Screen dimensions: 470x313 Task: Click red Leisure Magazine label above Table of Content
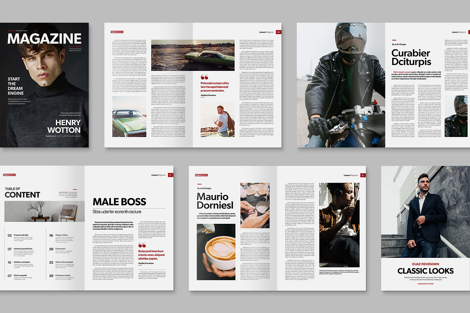tap(9, 175)
